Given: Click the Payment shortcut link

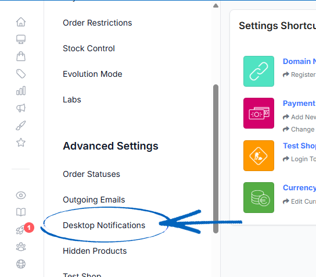Looking at the screenshot, I should [x=299, y=104].
